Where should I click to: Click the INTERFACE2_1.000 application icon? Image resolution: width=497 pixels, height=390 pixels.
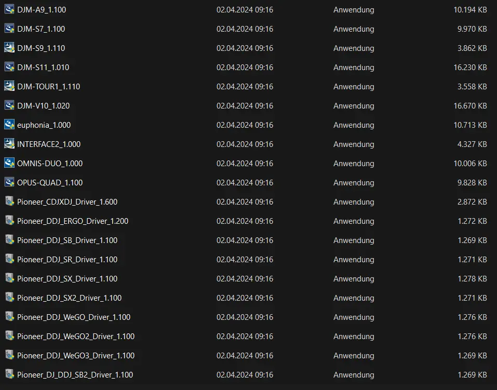(9, 144)
